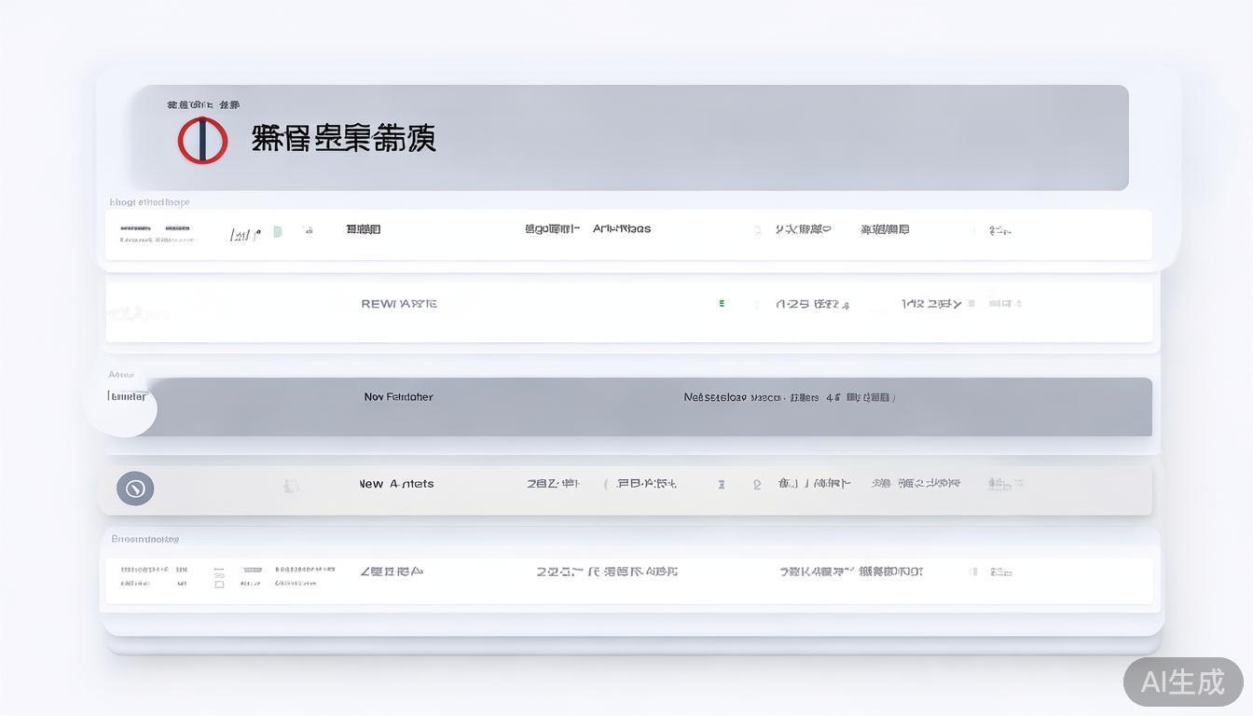Image resolution: width=1253 pixels, height=716 pixels.
Task: Switch to the Nov Feidaher tab
Action: (398, 396)
